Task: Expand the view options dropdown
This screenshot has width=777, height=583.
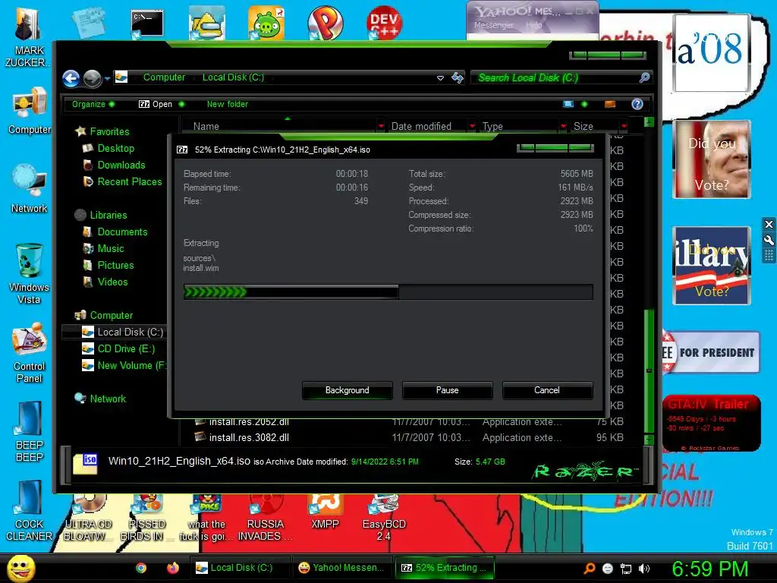Action: [584, 104]
